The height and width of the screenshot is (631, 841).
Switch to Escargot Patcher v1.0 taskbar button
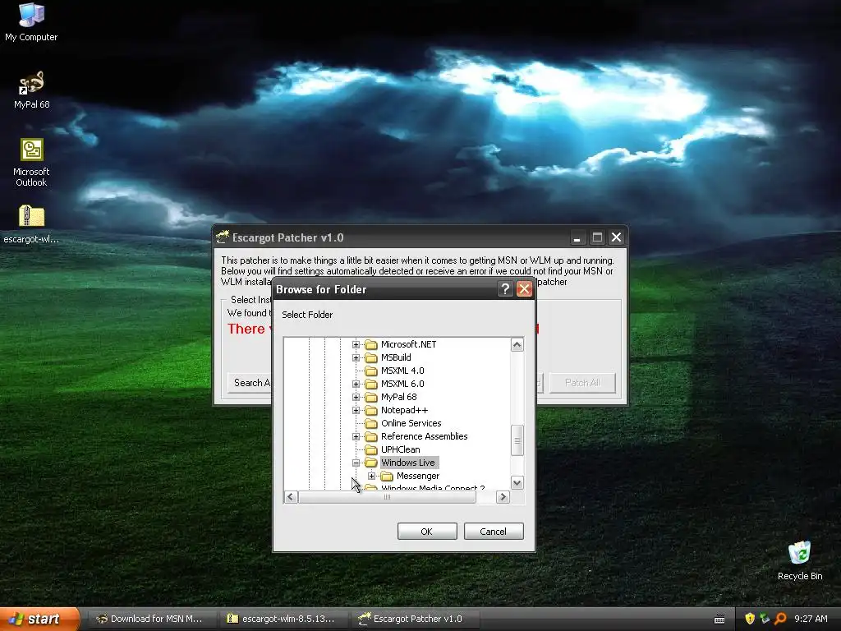[415, 619]
